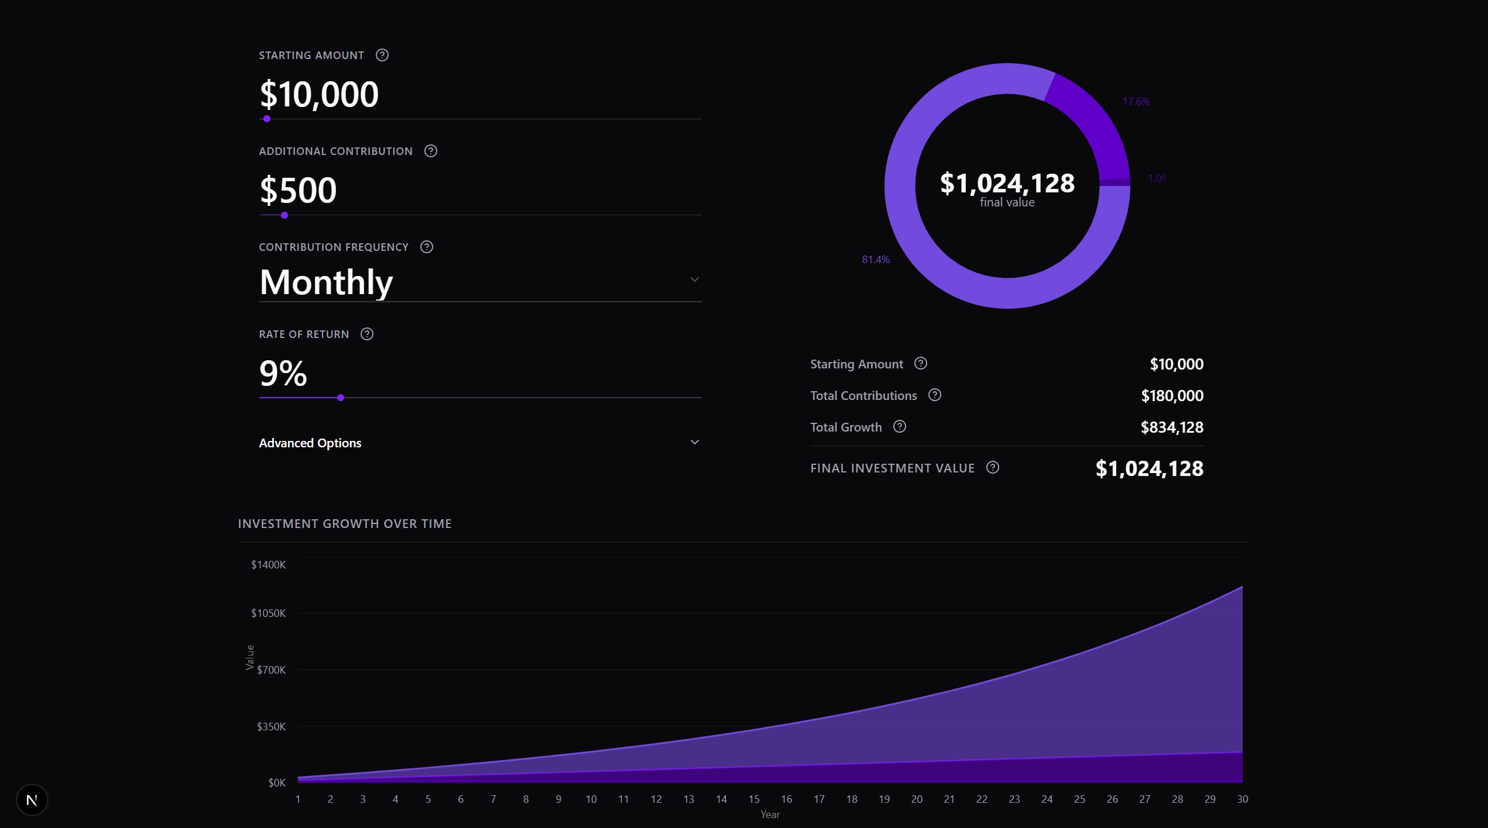Click help icon beside Additional Contribution label
Screen dimensions: 1488x828
431,151
